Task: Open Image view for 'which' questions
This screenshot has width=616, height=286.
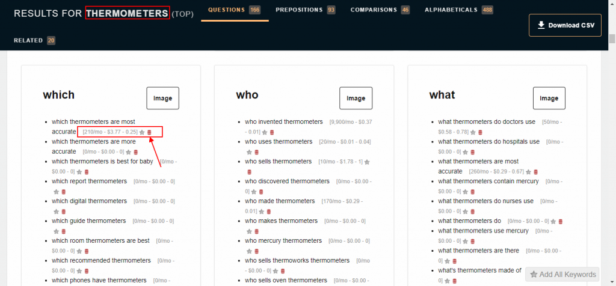Action: click(162, 98)
